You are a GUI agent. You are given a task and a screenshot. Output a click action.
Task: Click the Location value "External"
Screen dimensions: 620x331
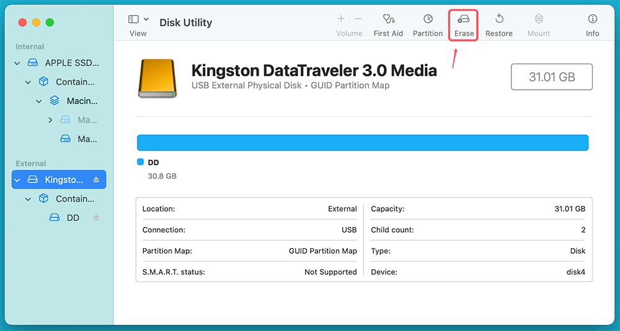(342, 208)
